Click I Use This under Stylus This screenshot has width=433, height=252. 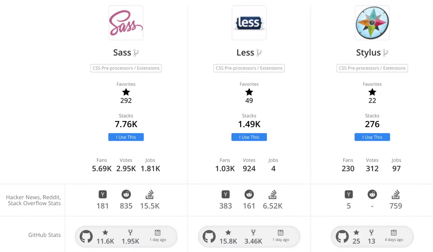coord(372,137)
